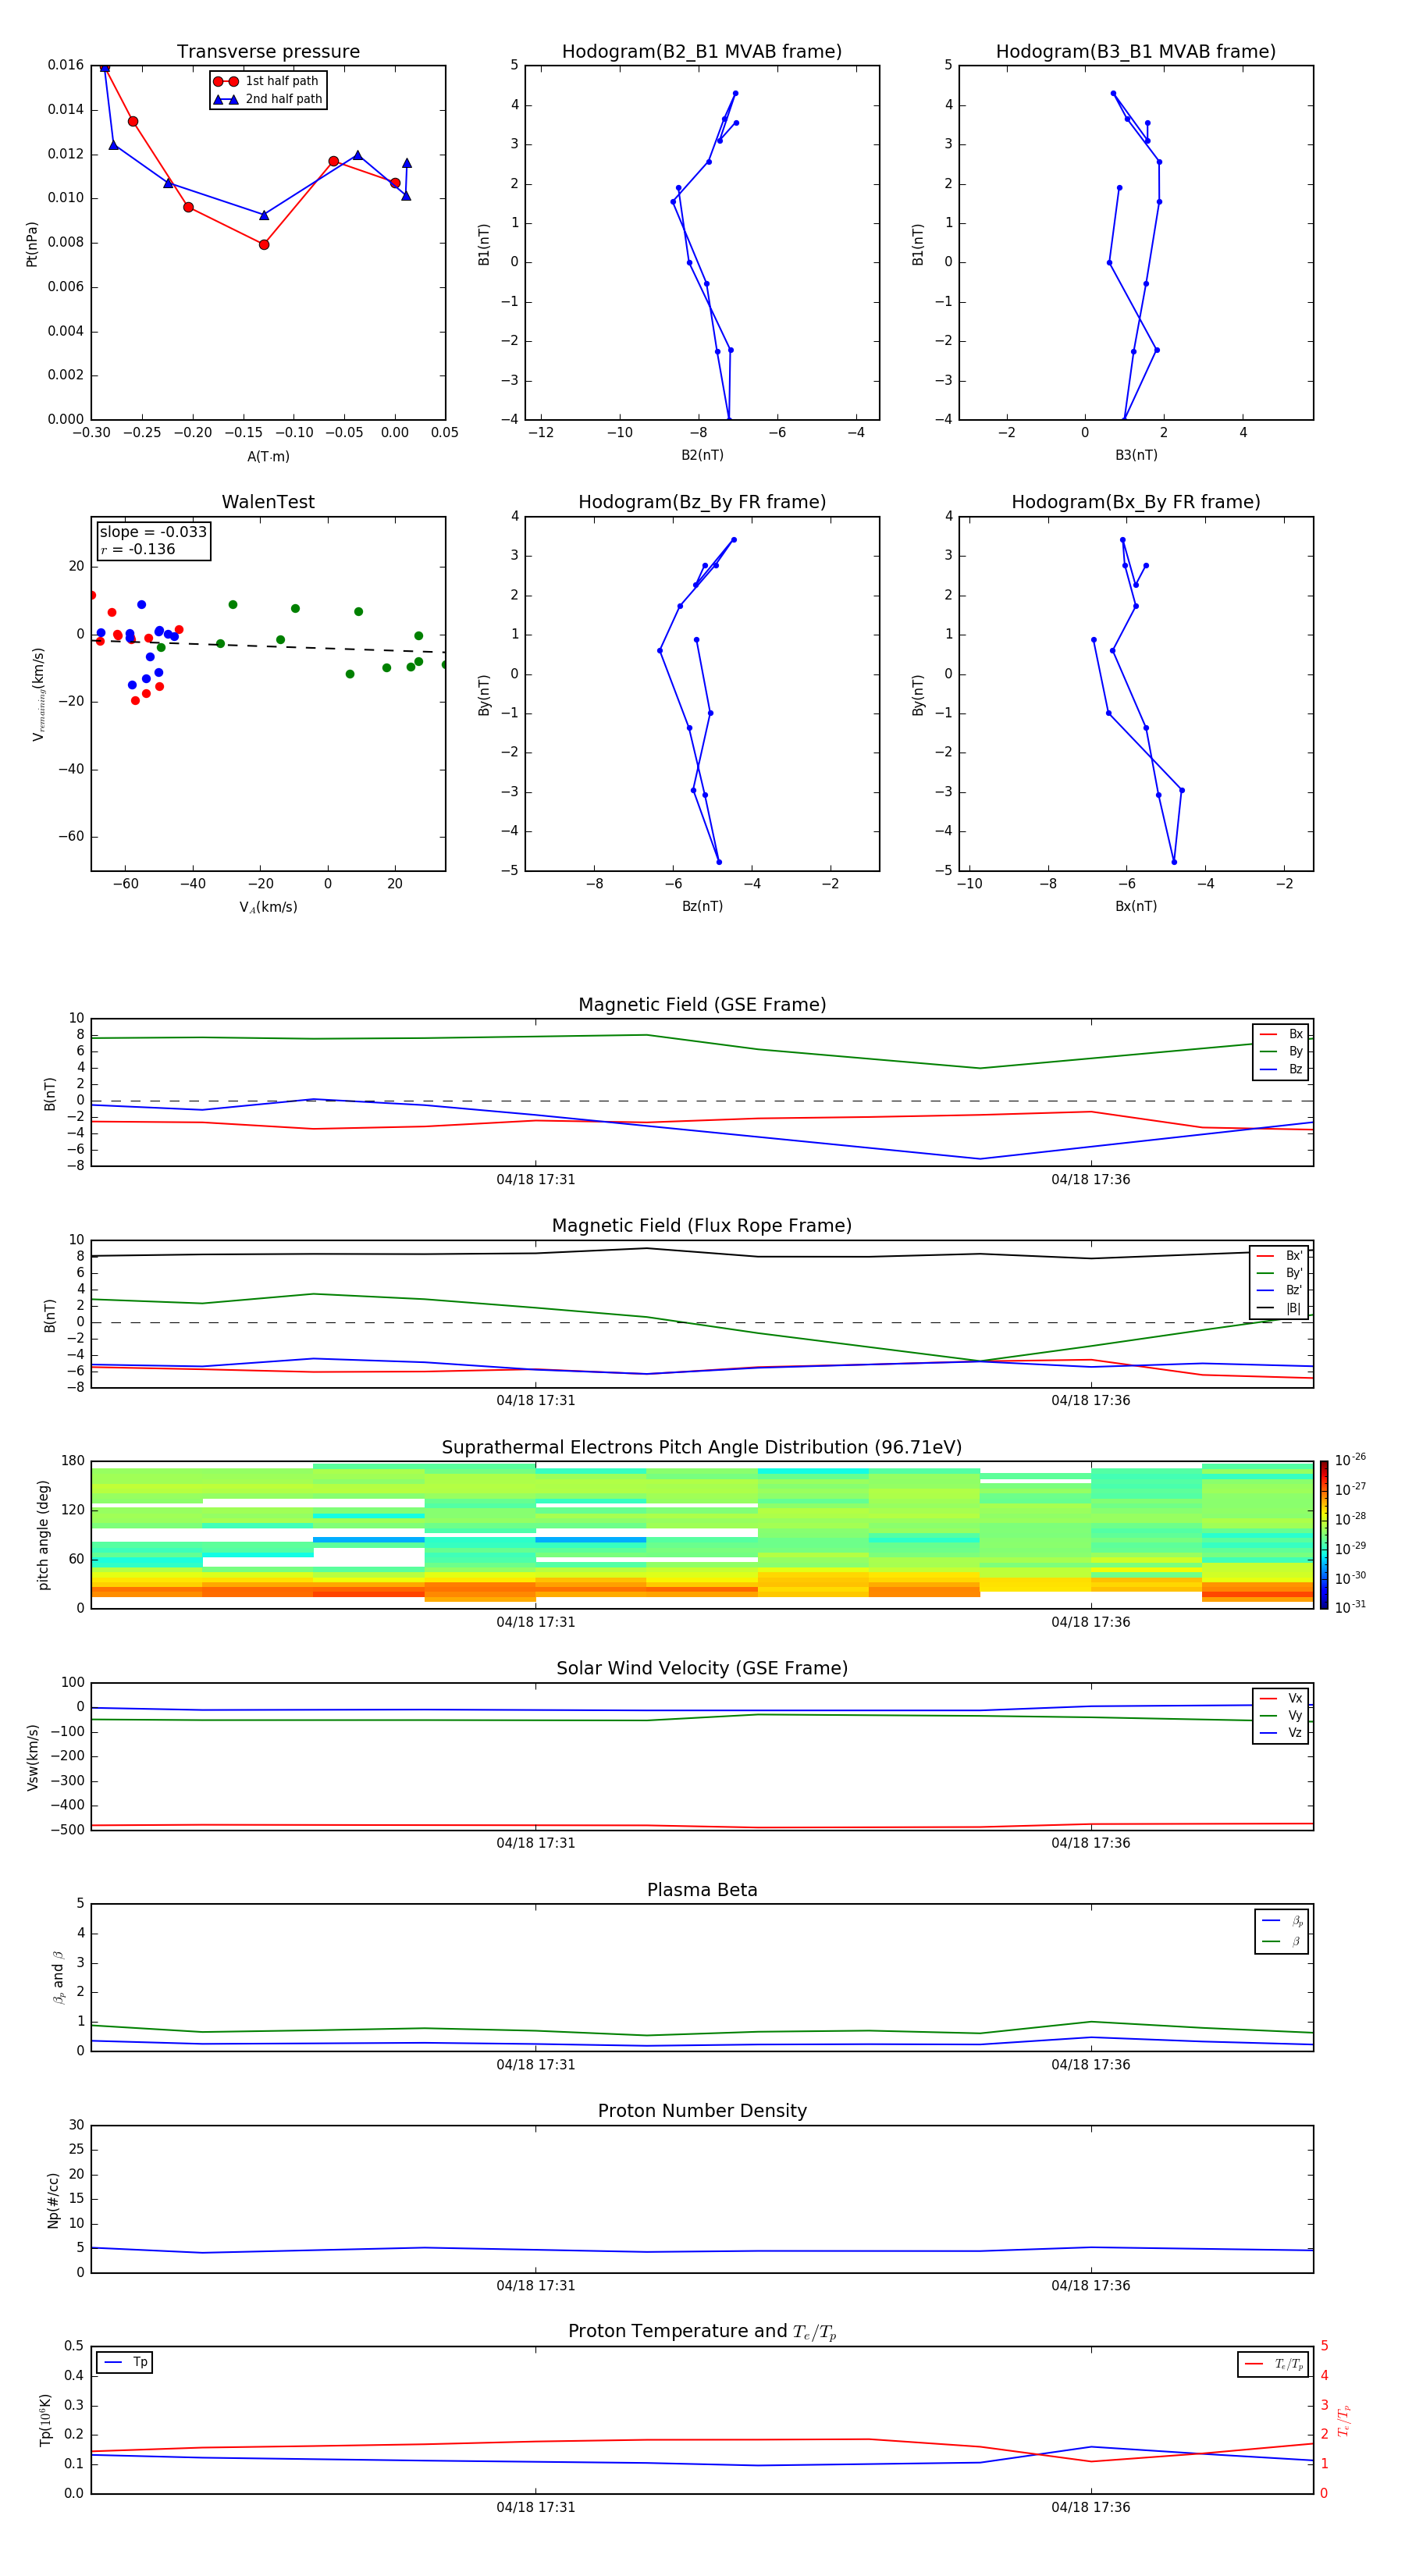This screenshot has width=1405, height=2576.
Task: Click the 'Proton Temperature and Te/Tp' title
Action: click(x=702, y=2332)
